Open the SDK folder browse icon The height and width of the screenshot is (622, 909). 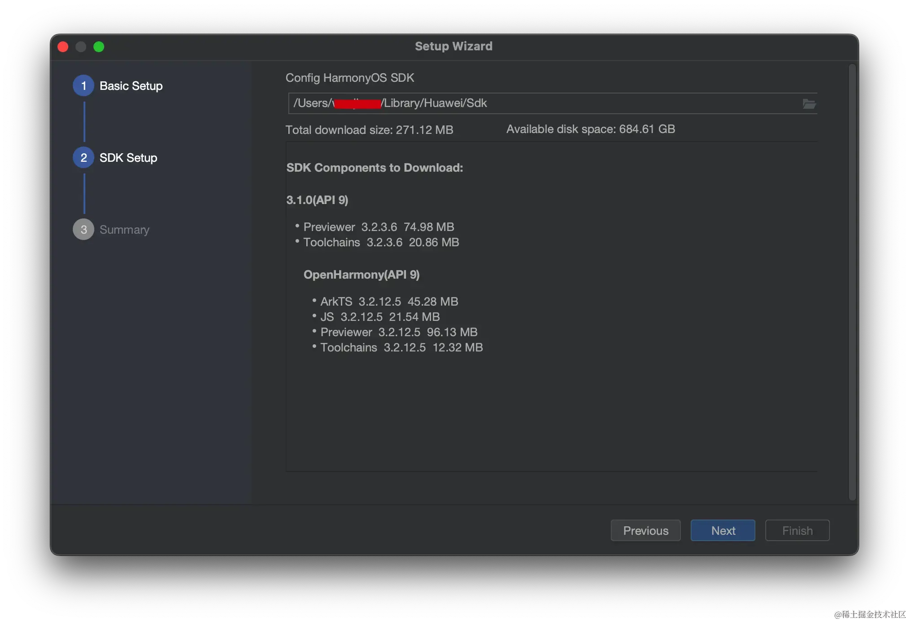click(809, 104)
